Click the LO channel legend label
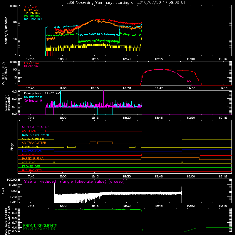 [x=32, y=63]
